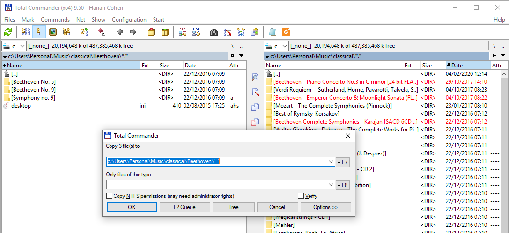
Task: Open left panel path bar triangle menu
Action: (x=5, y=57)
